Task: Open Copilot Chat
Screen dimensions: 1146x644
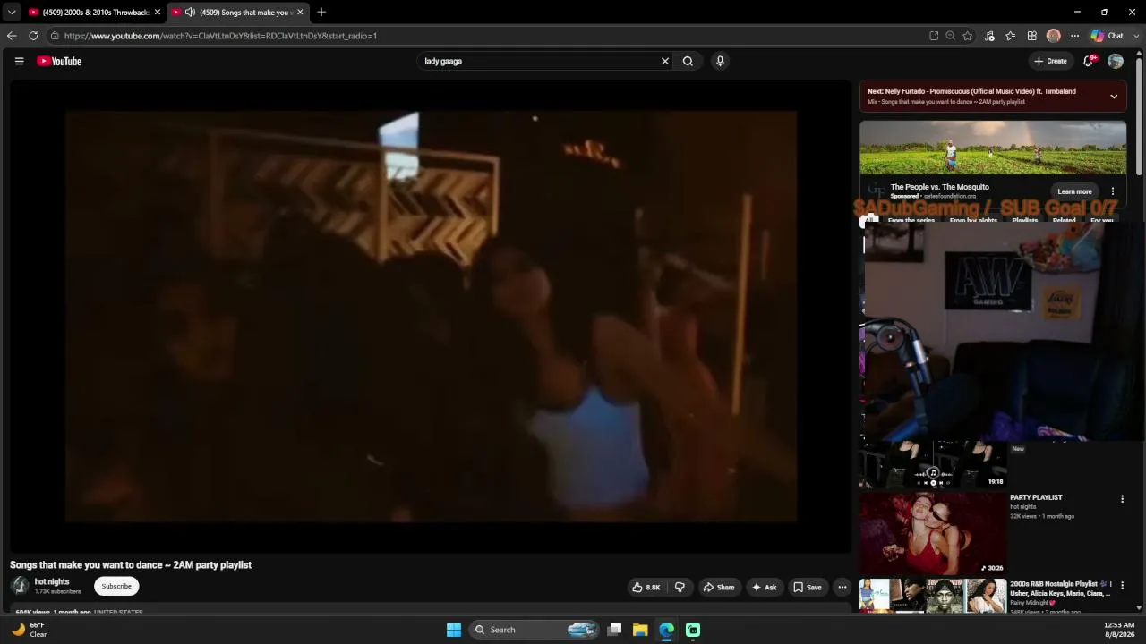Action: 1108,36
